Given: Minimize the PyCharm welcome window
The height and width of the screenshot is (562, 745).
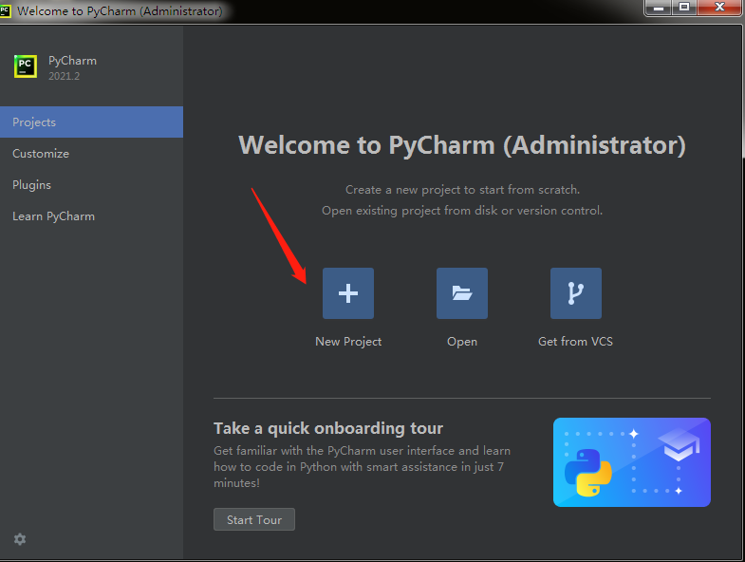Looking at the screenshot, I should [659, 8].
